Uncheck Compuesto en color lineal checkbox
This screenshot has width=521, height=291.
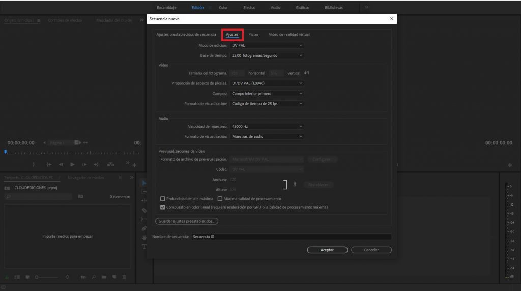162,207
